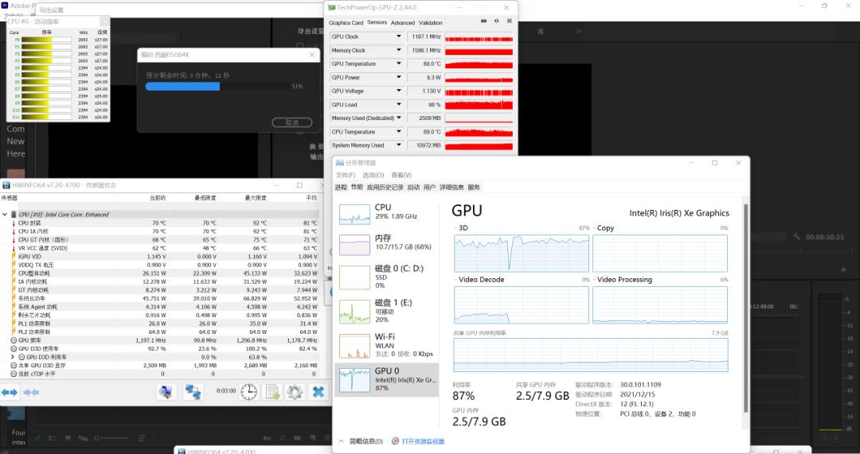Image resolution: width=860 pixels, height=454 pixels.
Task: Open the System Memory Used dropdown
Action: (399, 146)
